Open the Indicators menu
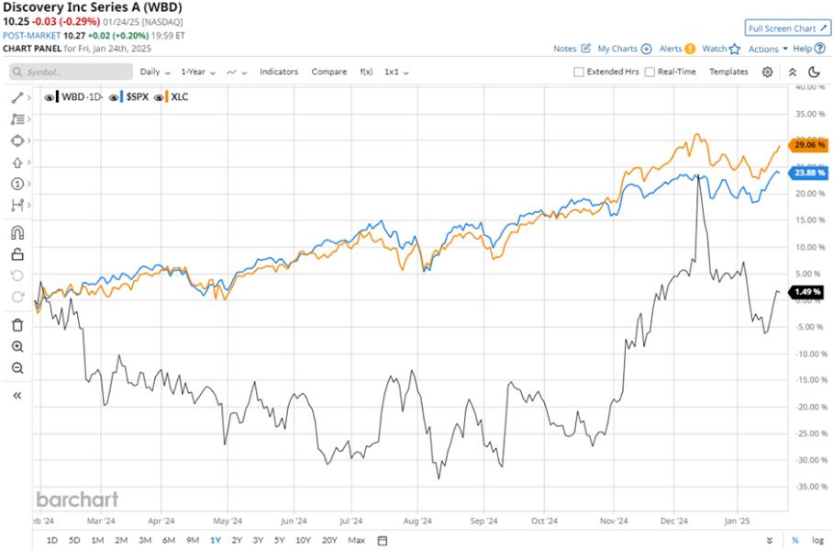 [279, 72]
